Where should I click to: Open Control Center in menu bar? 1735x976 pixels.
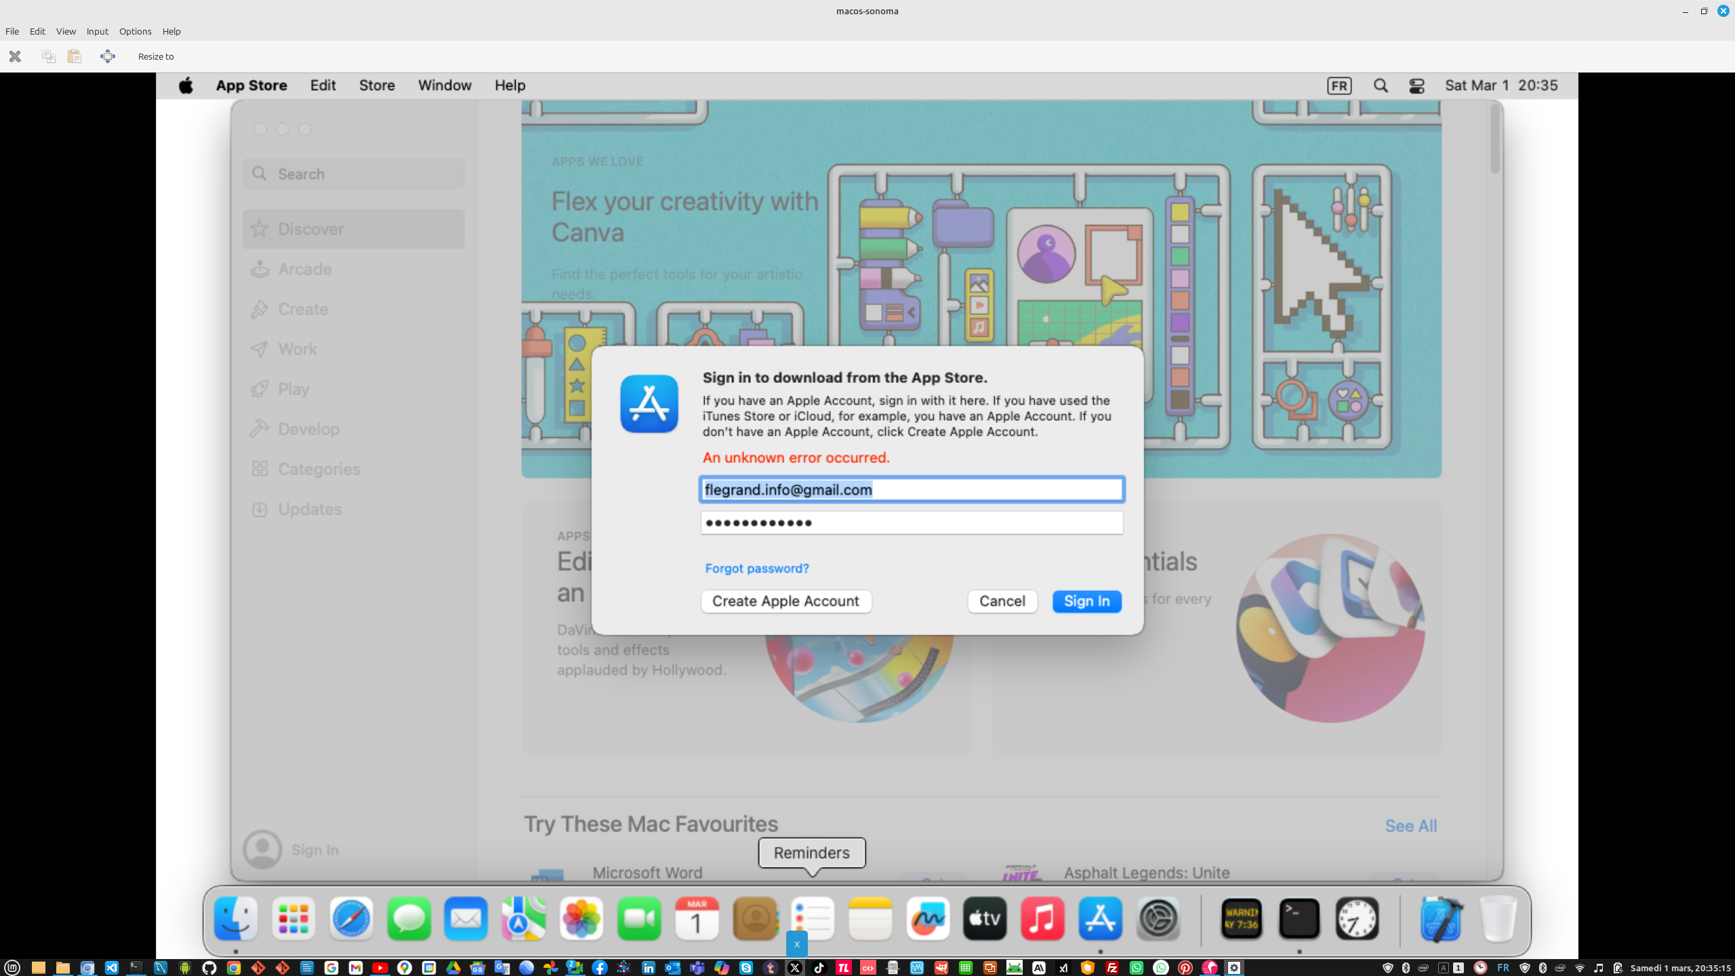point(1416,86)
